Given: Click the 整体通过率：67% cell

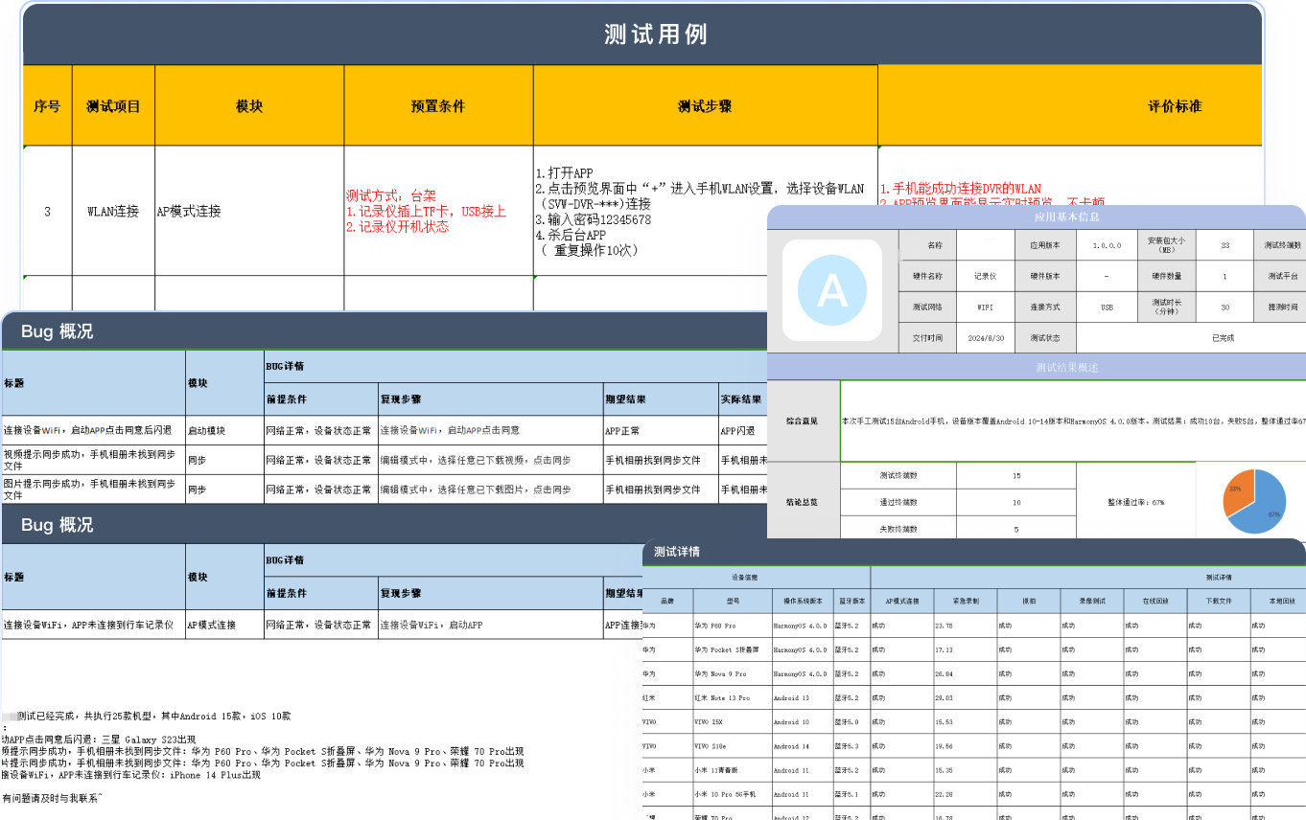Looking at the screenshot, I should pos(1135,501).
